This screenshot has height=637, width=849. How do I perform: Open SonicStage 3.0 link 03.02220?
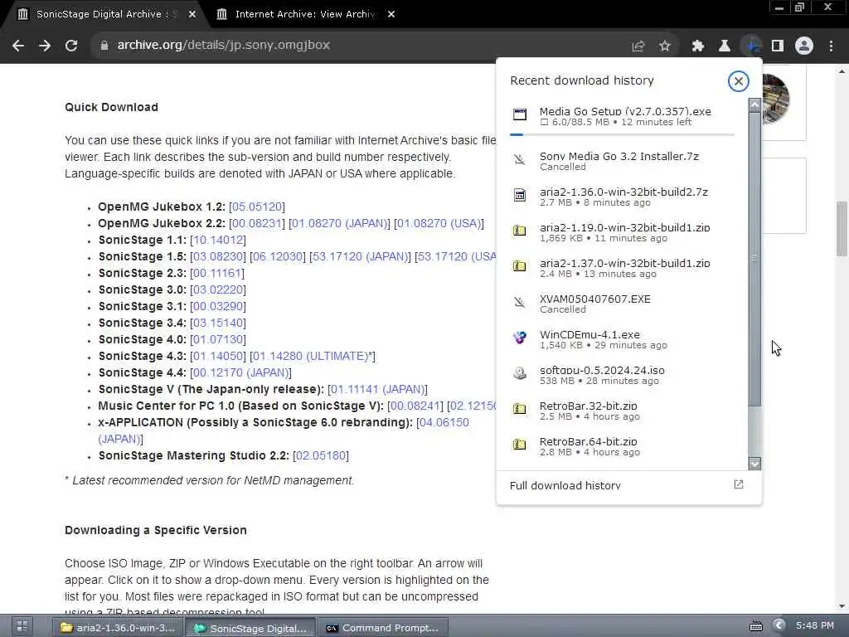pos(218,289)
